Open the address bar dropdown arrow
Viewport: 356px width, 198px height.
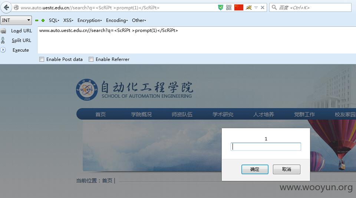(256, 7)
